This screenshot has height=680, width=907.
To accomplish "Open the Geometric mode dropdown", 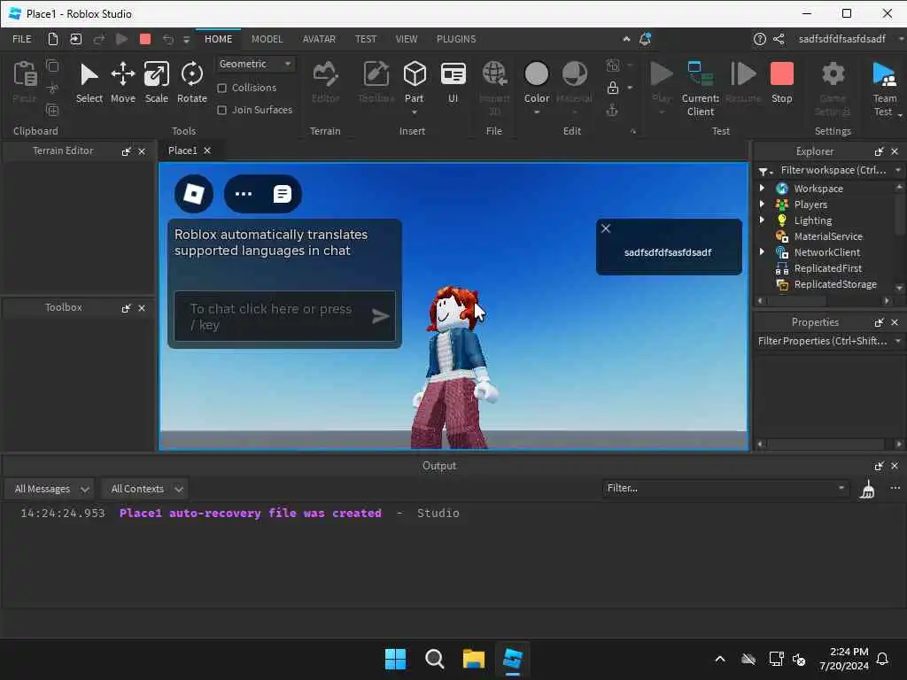I will 255,64.
